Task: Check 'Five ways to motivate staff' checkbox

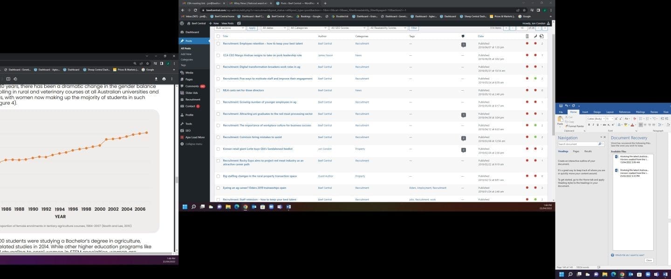Action: (218, 79)
